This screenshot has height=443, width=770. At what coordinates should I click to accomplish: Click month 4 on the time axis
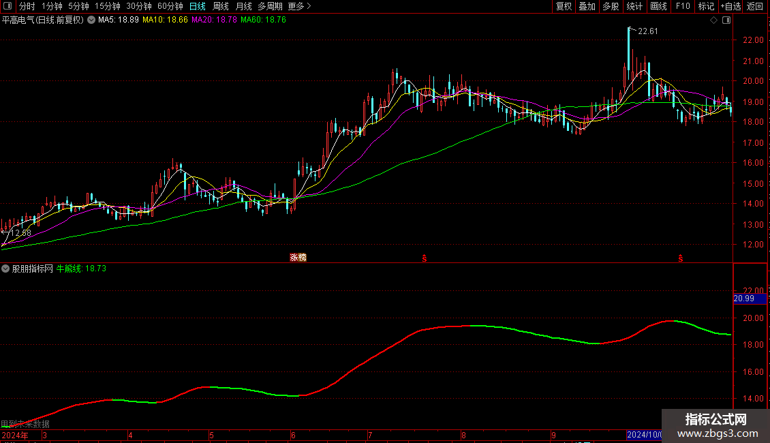click(x=130, y=435)
